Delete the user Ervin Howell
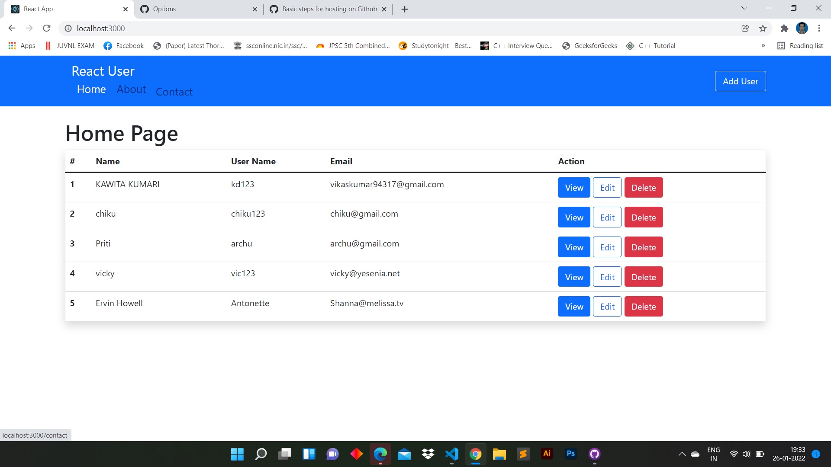Viewport: 831px width, 467px height. tap(644, 306)
